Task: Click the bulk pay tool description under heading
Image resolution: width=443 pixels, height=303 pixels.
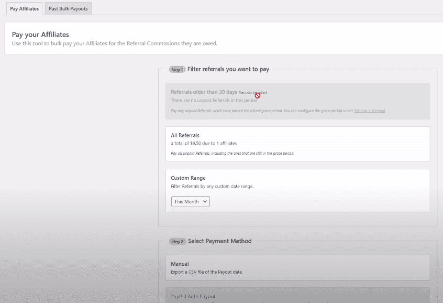Action: [114, 44]
